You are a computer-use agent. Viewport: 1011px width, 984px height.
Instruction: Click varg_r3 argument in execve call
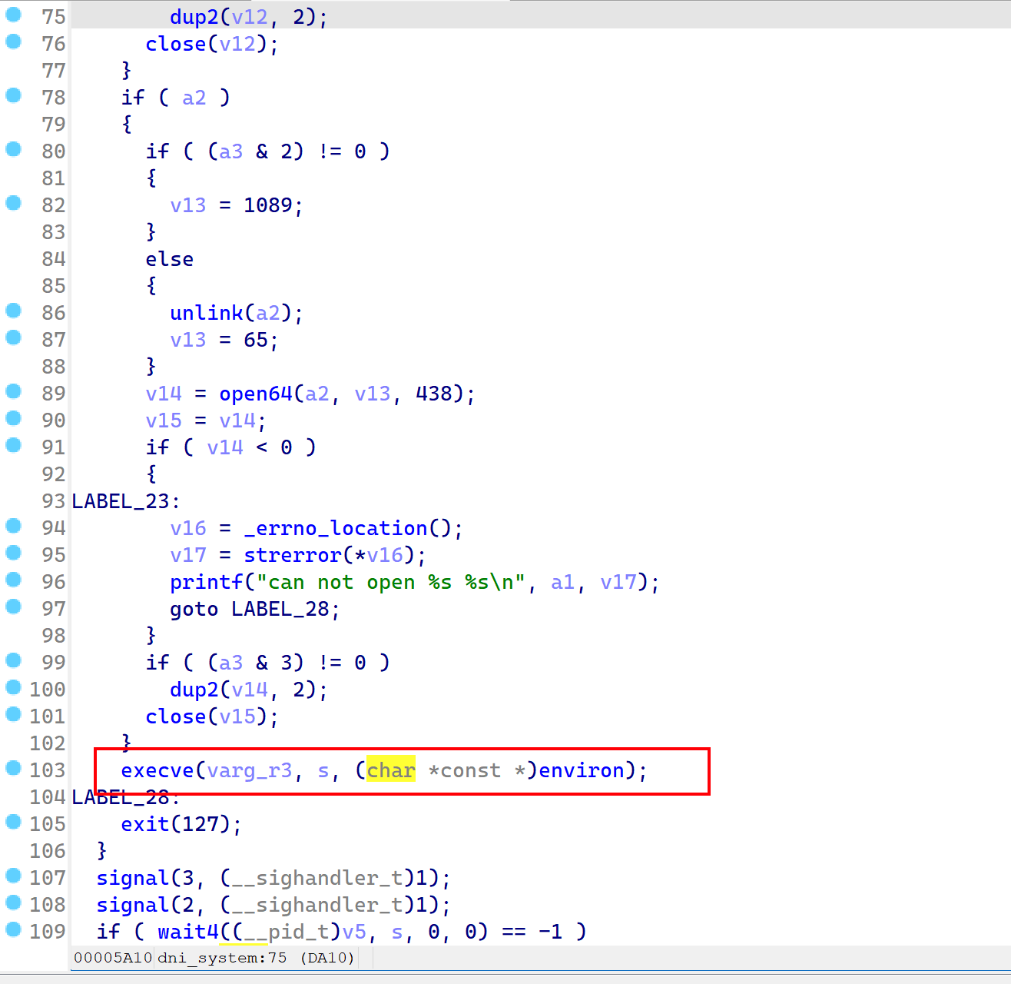coord(250,771)
